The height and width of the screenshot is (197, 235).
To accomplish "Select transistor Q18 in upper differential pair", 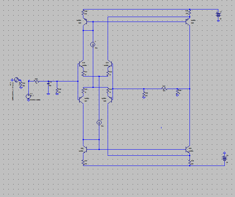I will (110, 64).
